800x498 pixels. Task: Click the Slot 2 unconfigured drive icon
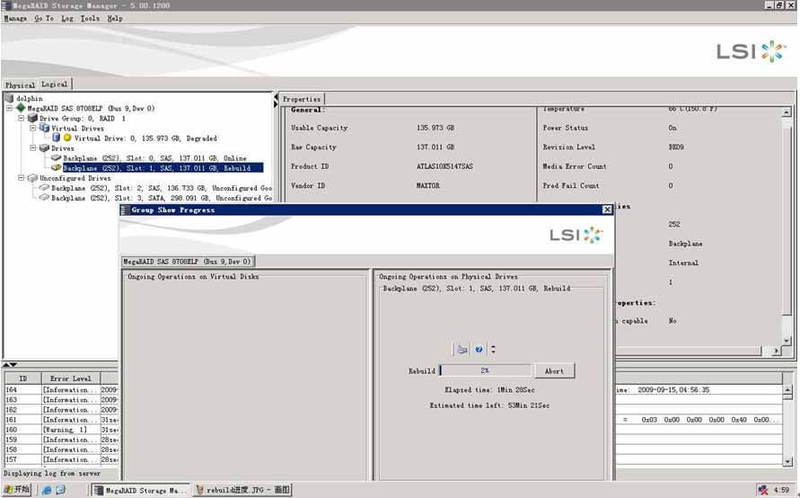pyautogui.click(x=44, y=188)
